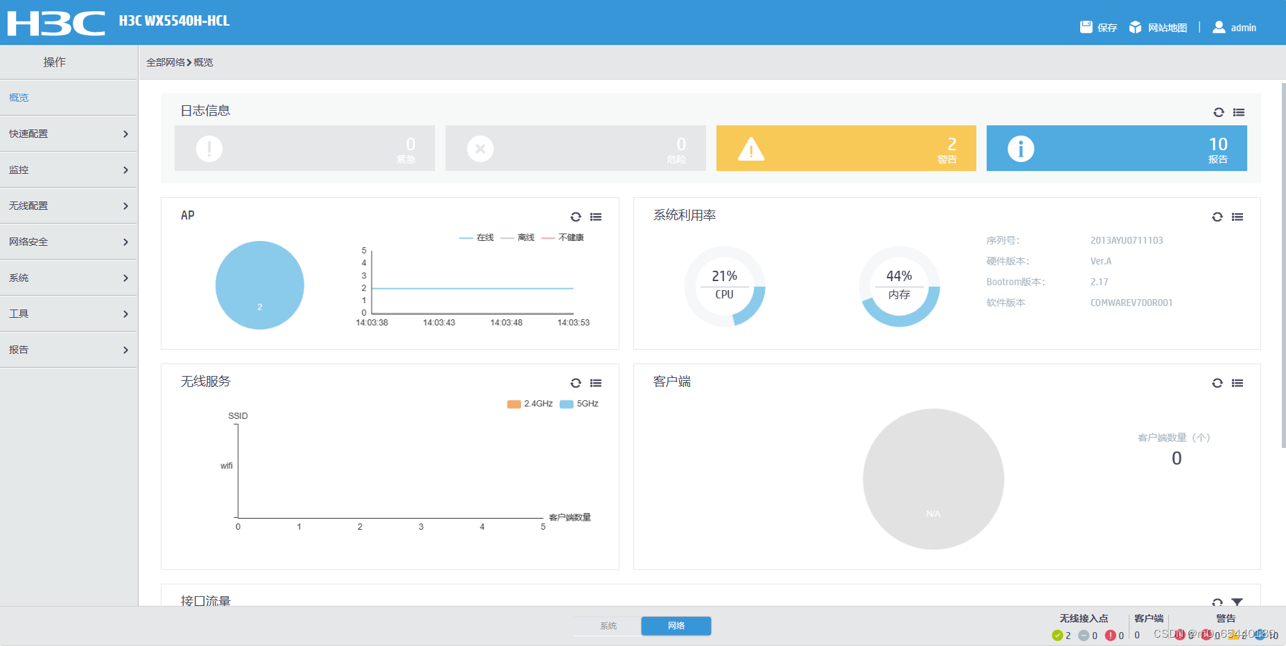Click software version COMWAREV700R001
The image size is (1286, 646).
1131,303
